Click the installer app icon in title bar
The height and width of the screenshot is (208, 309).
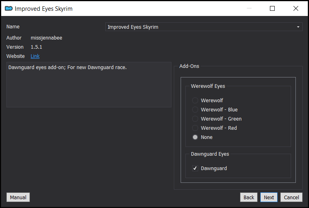pos(9,8)
